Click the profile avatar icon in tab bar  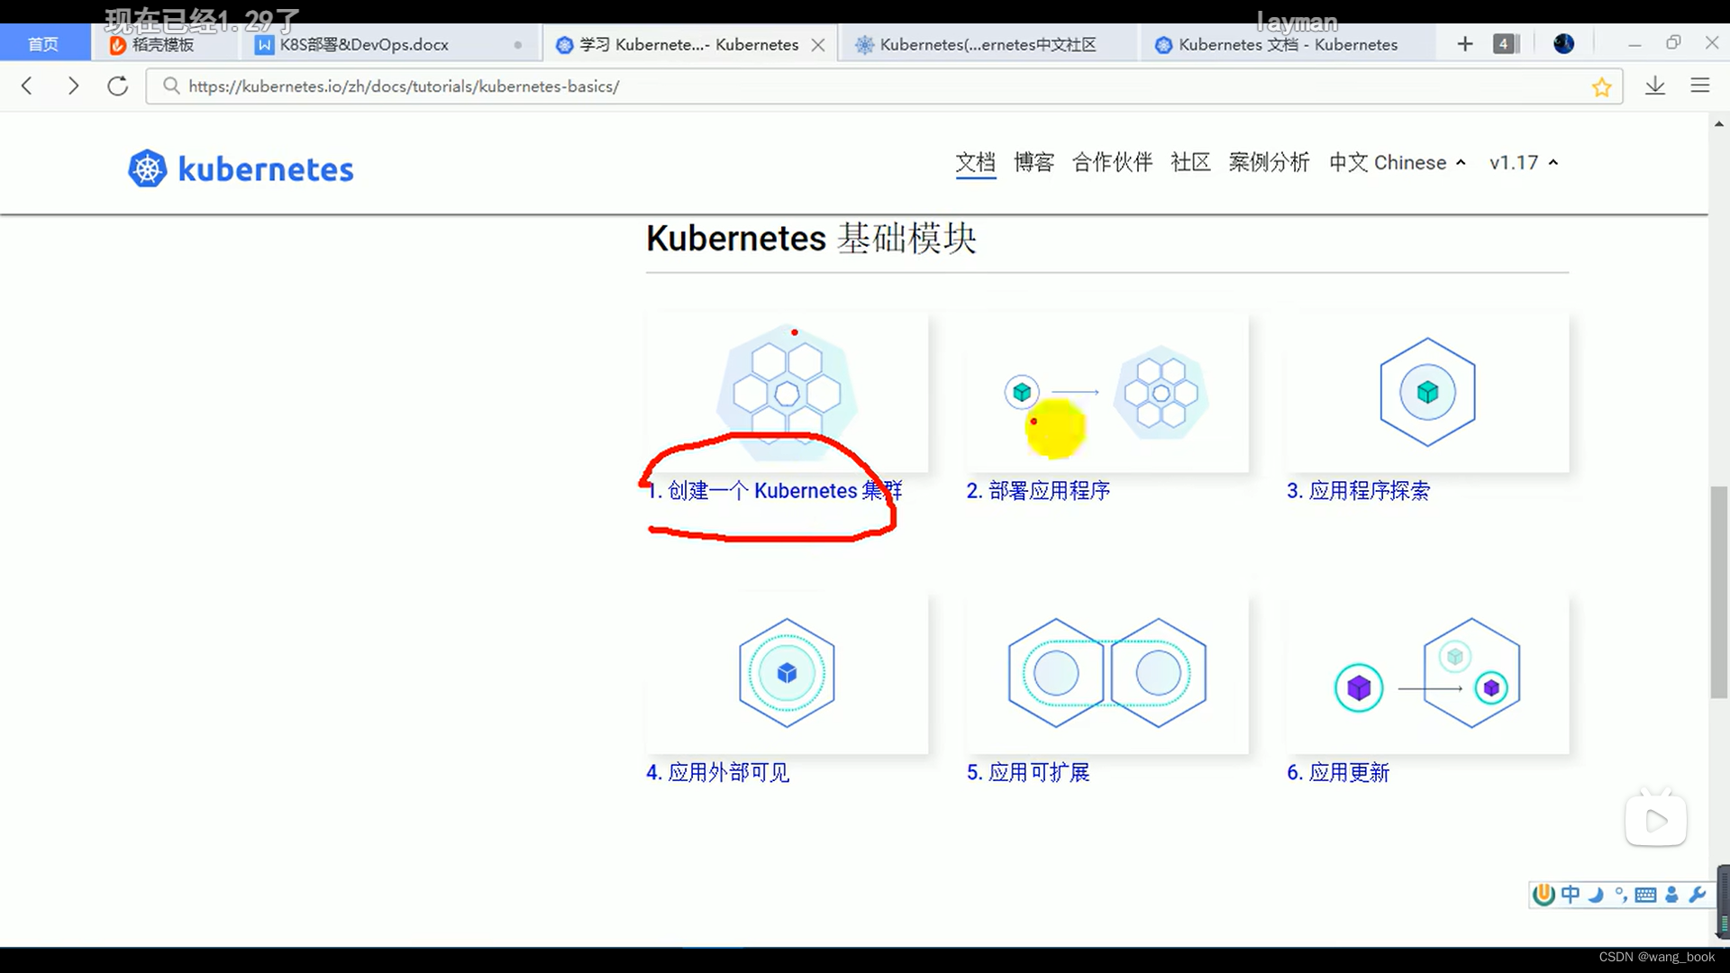(x=1564, y=44)
